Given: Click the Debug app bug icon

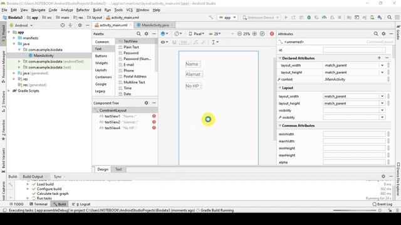Looking at the screenshot, I should [309, 17].
